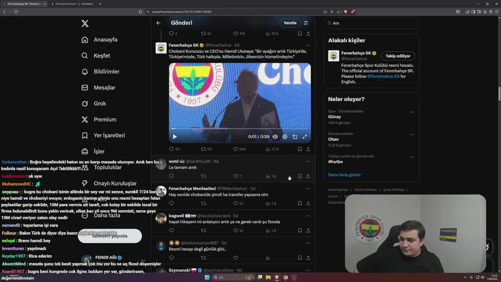Bookmark the Fenerbahçe SK video post
Viewport: 501px width, 282px height.
[x=300, y=149]
